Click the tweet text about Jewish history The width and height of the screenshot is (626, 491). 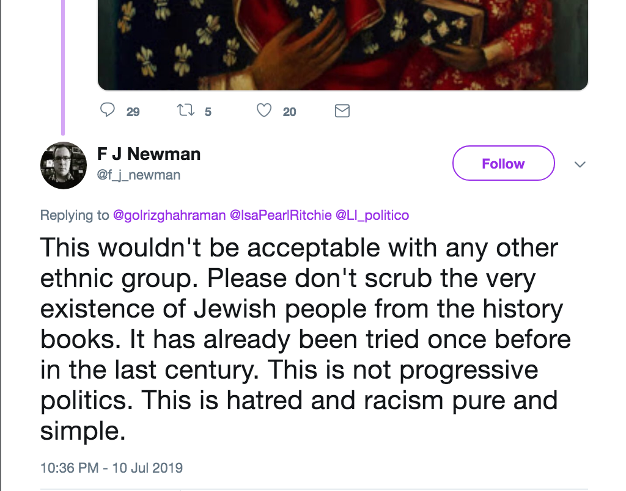click(x=300, y=339)
